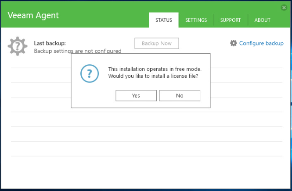Close the Veeam Agent window
This screenshot has height=191, width=292.
coord(284,7)
